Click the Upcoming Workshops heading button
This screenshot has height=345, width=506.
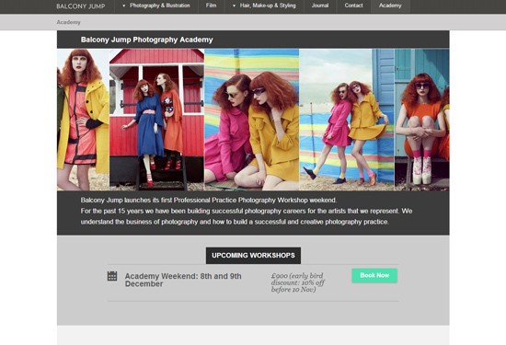pyautogui.click(x=253, y=255)
